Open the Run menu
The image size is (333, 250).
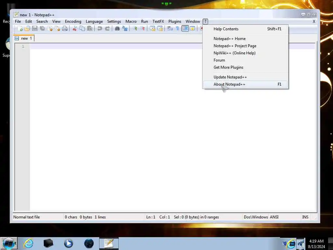point(144,21)
